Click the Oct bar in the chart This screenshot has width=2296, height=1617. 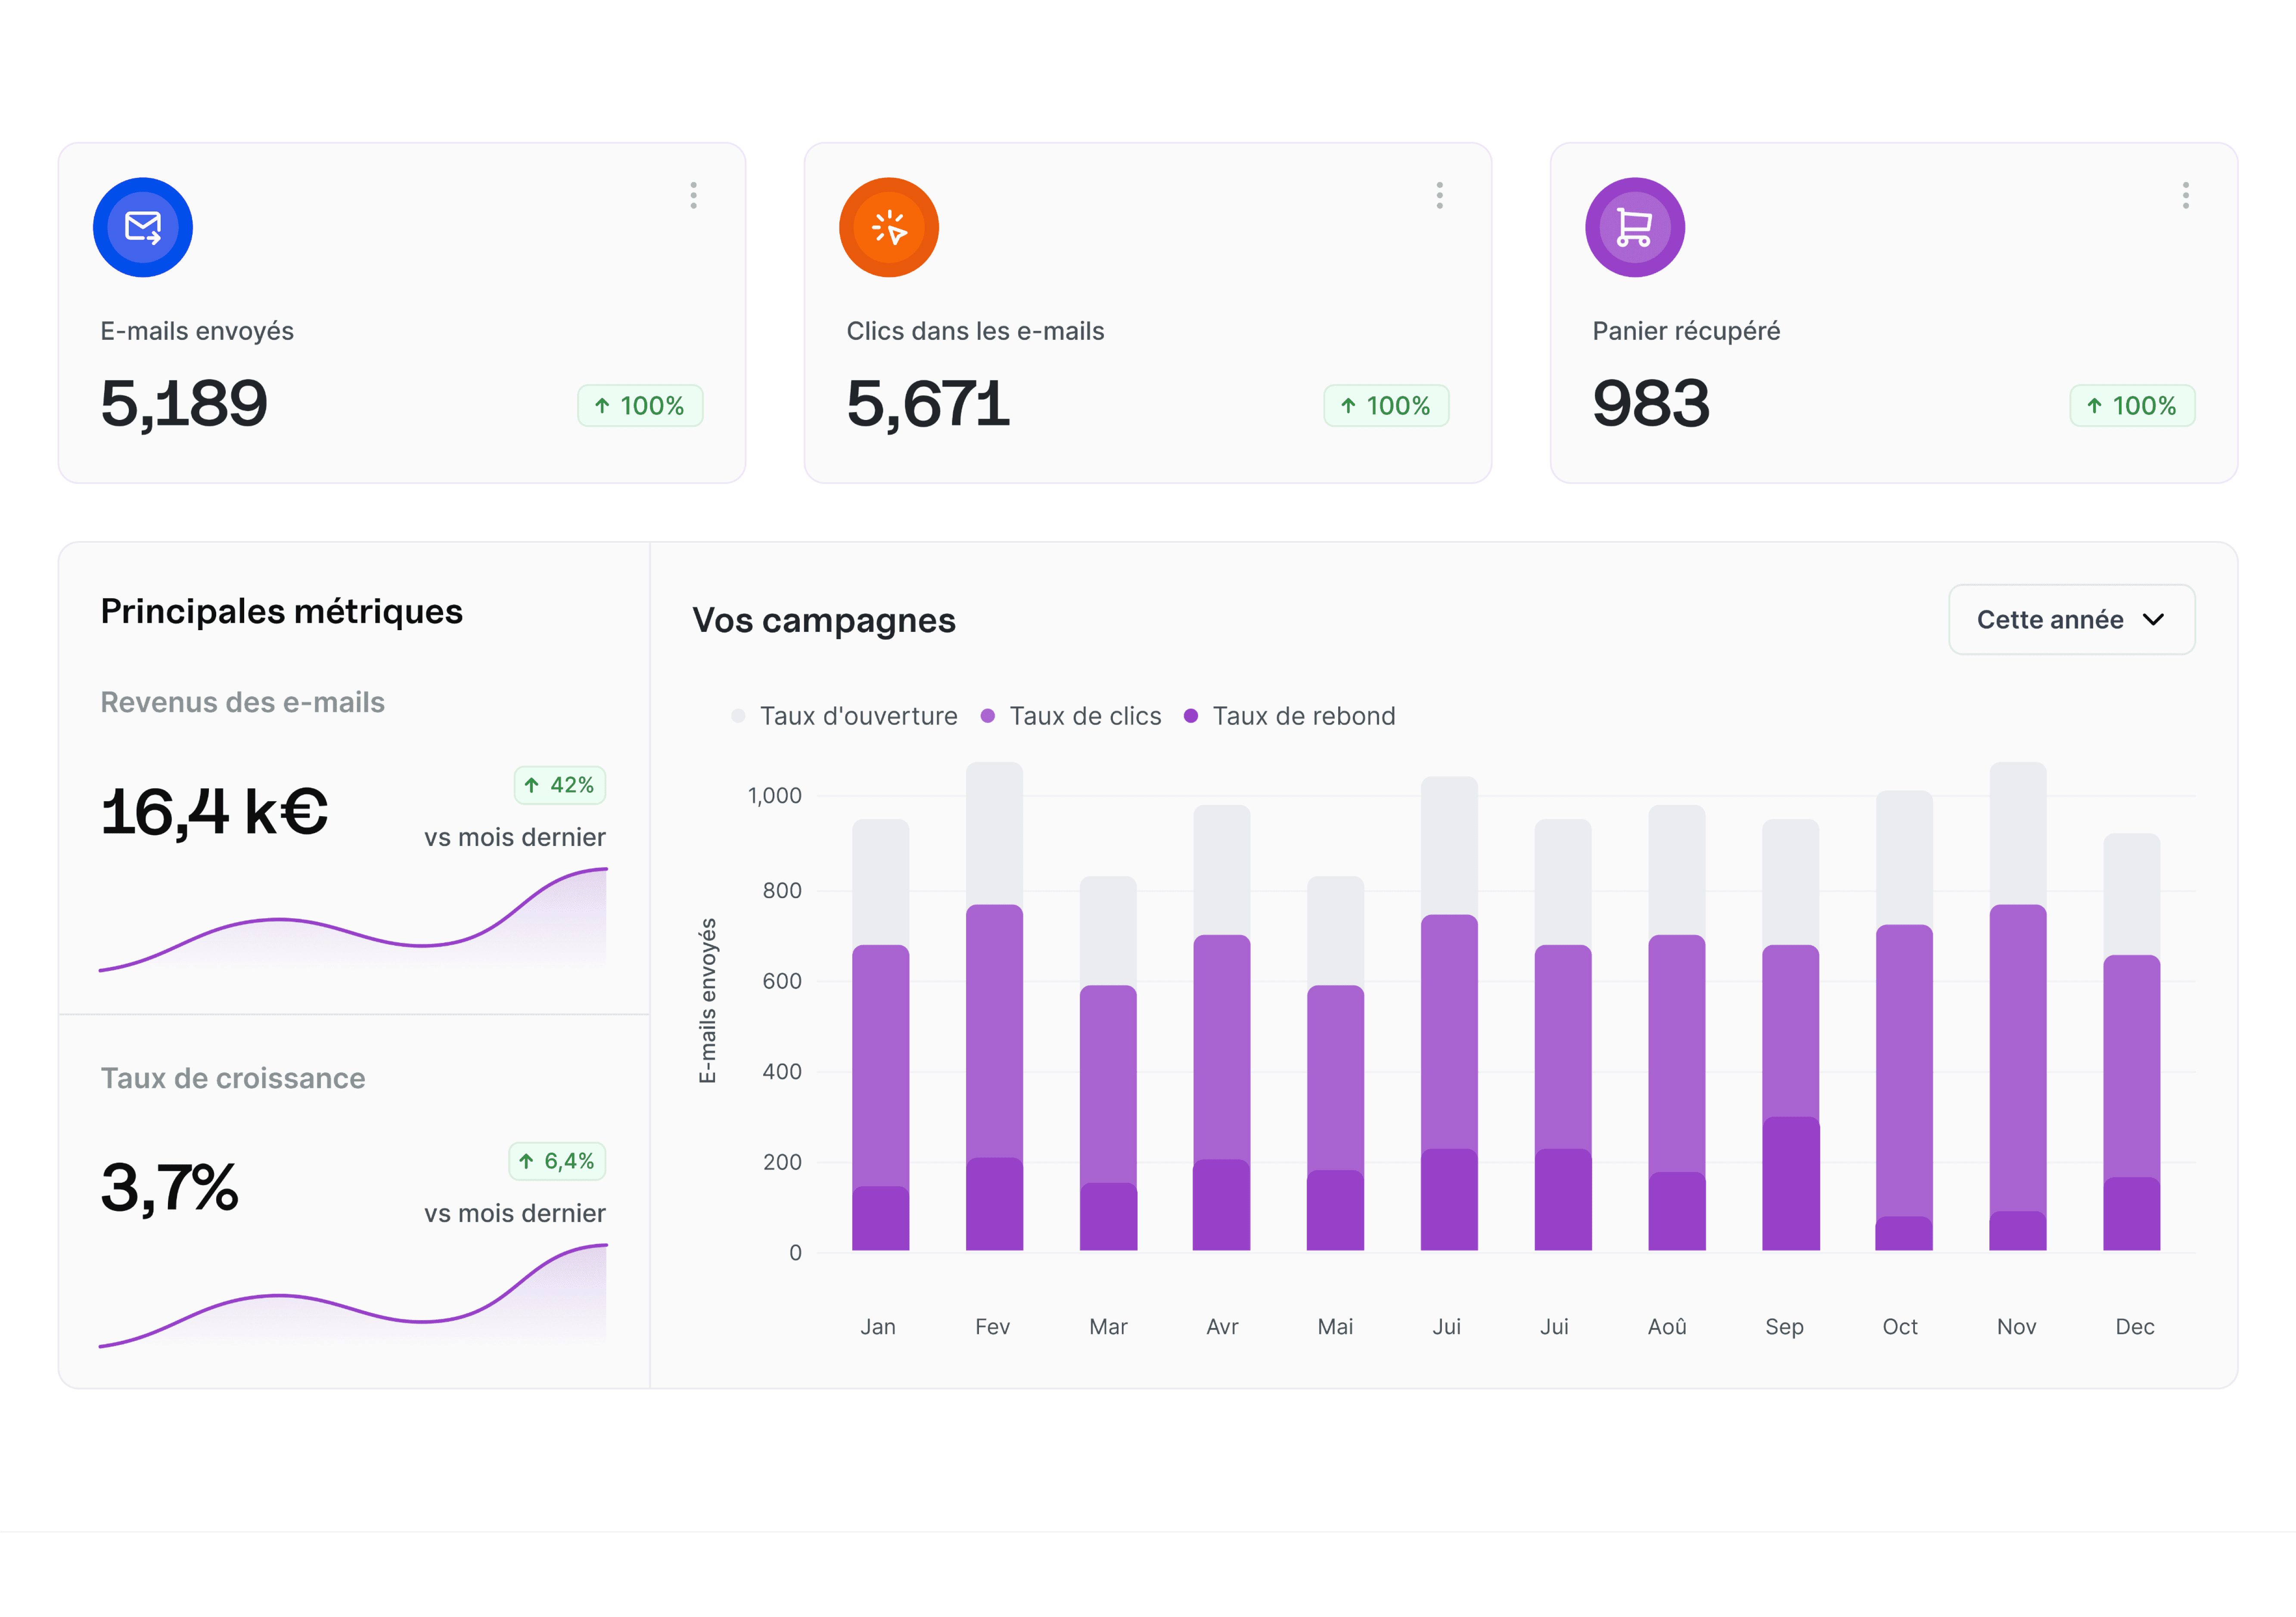(1904, 1020)
